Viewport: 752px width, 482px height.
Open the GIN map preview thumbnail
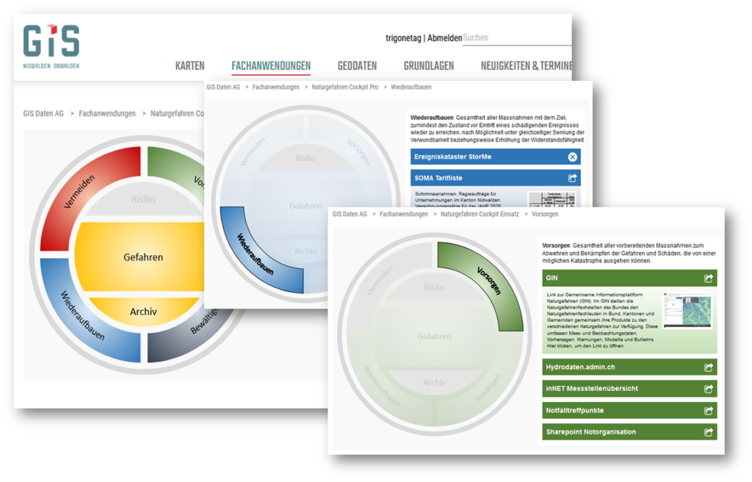pyautogui.click(x=688, y=309)
